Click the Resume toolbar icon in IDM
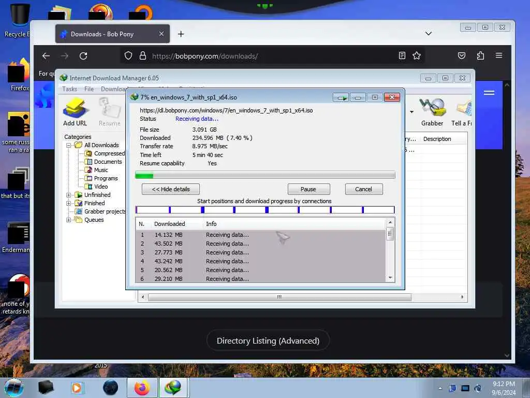The width and height of the screenshot is (530, 398). (x=110, y=112)
